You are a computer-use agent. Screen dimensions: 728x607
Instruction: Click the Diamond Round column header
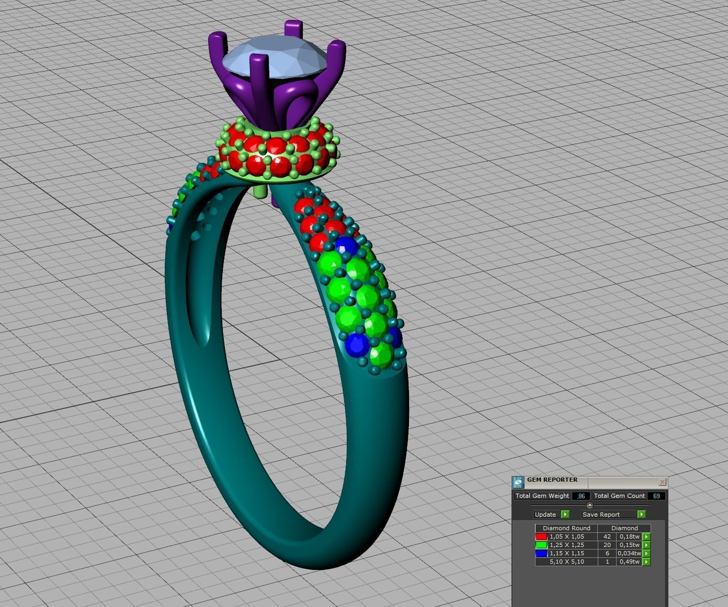(566, 528)
